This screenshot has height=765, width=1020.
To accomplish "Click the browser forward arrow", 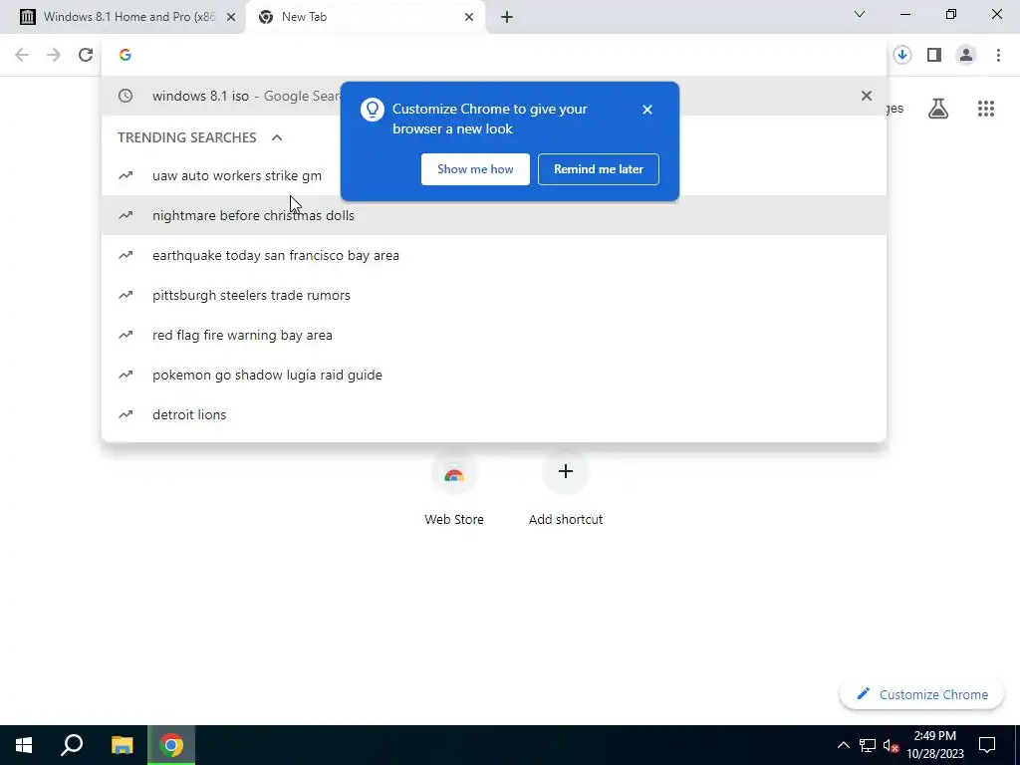I will coord(54,56).
